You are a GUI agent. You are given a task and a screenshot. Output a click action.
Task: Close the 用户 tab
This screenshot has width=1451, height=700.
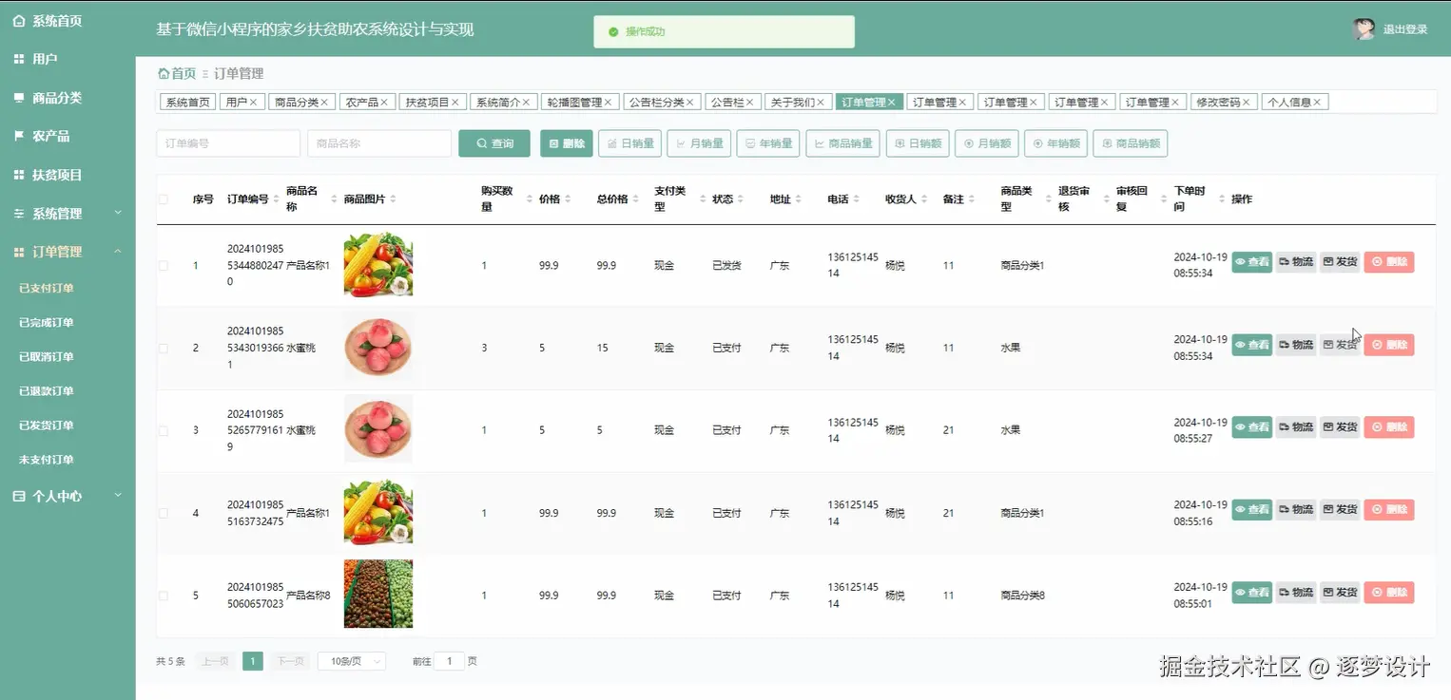254,102
